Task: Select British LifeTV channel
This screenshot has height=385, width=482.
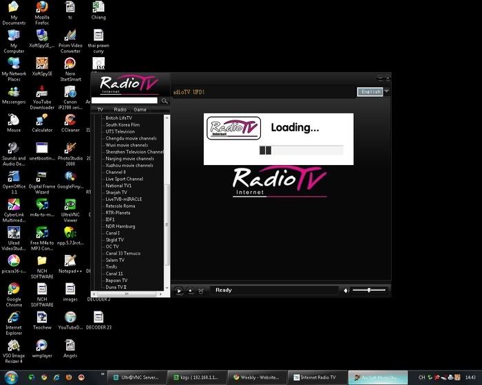Action: [x=118, y=118]
